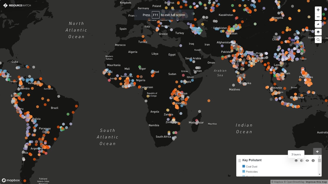Click the Mauritius map label
This screenshot has width=328, height=184.
pos(212,124)
